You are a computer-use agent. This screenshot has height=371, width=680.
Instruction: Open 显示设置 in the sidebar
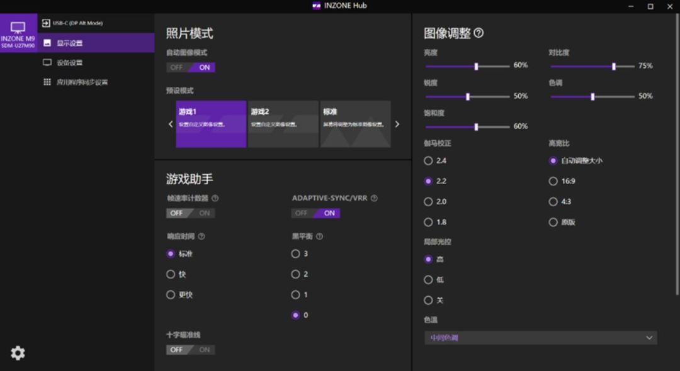coord(96,43)
